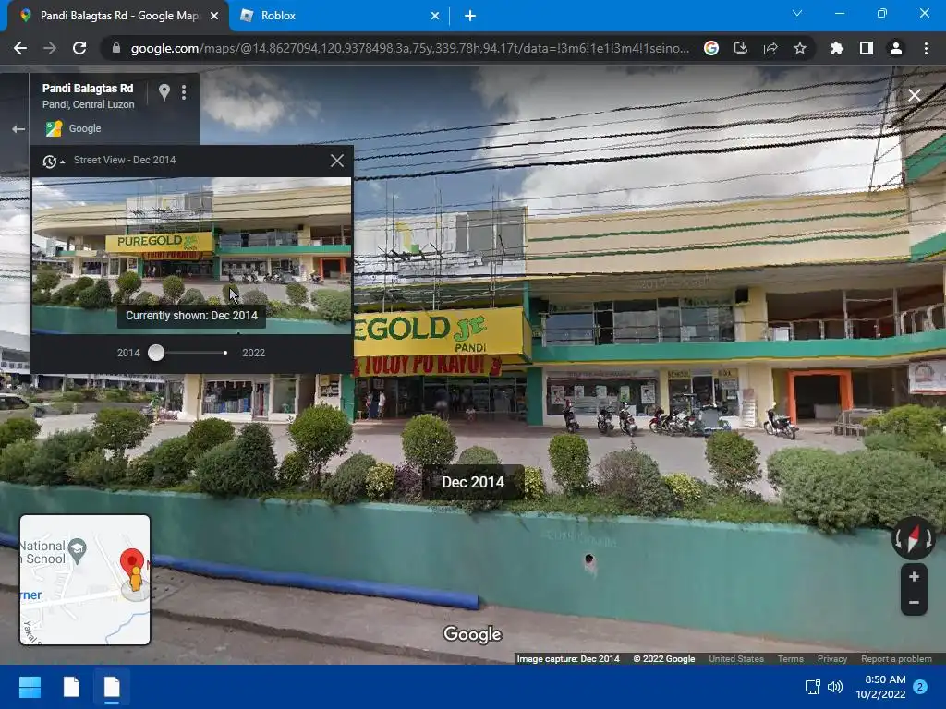
Task: Go back with the browser back arrow
Action: (x=20, y=48)
